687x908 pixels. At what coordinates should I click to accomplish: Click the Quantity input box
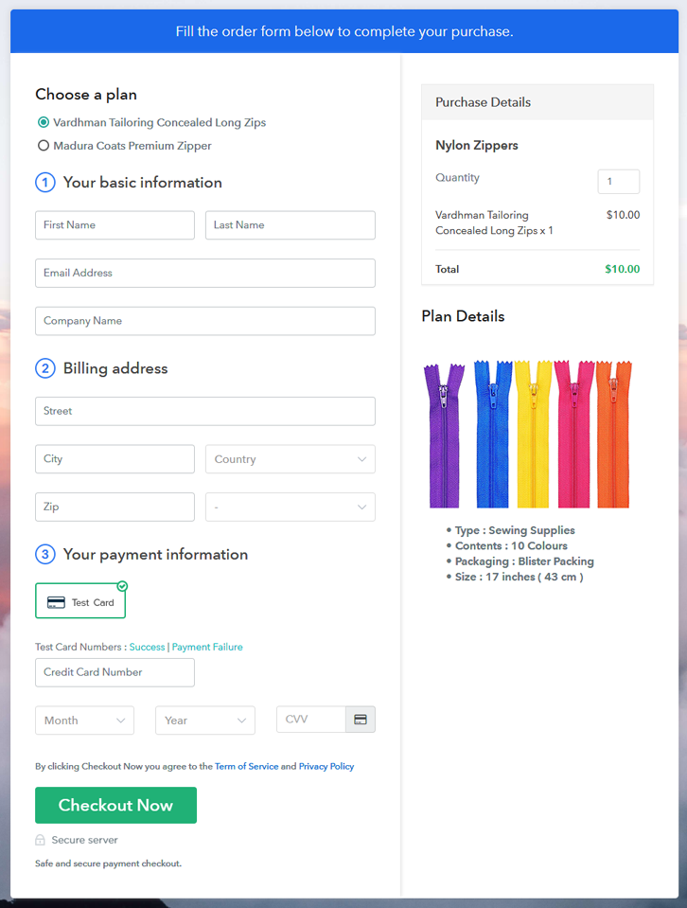tap(618, 181)
